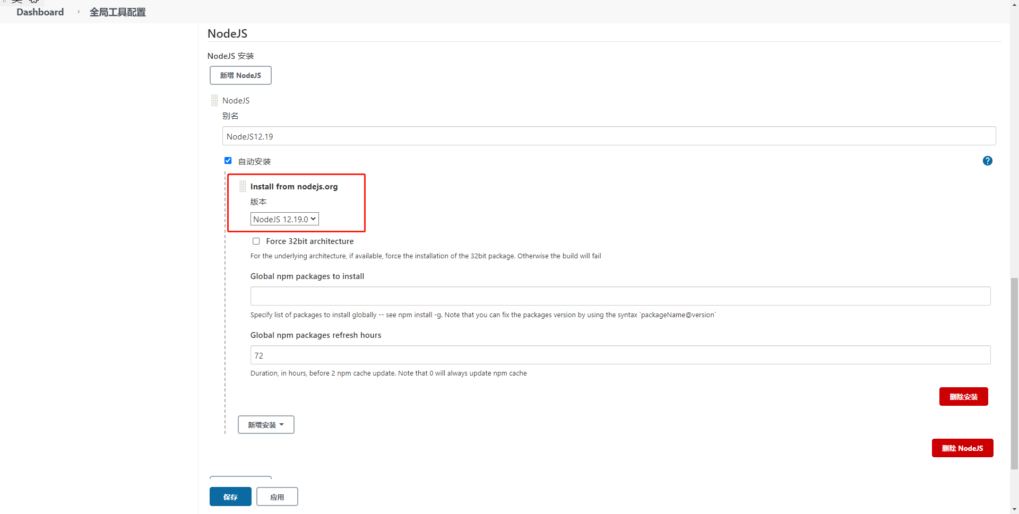Open help for the 自动安装 option
Viewport: 1019px width, 514px height.
987,161
